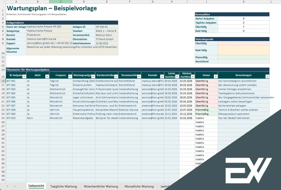Viewport: 281px width, 190px height.
Task: Select remark 'Vor Schichtbeginn durchführen'
Action: click(244, 81)
